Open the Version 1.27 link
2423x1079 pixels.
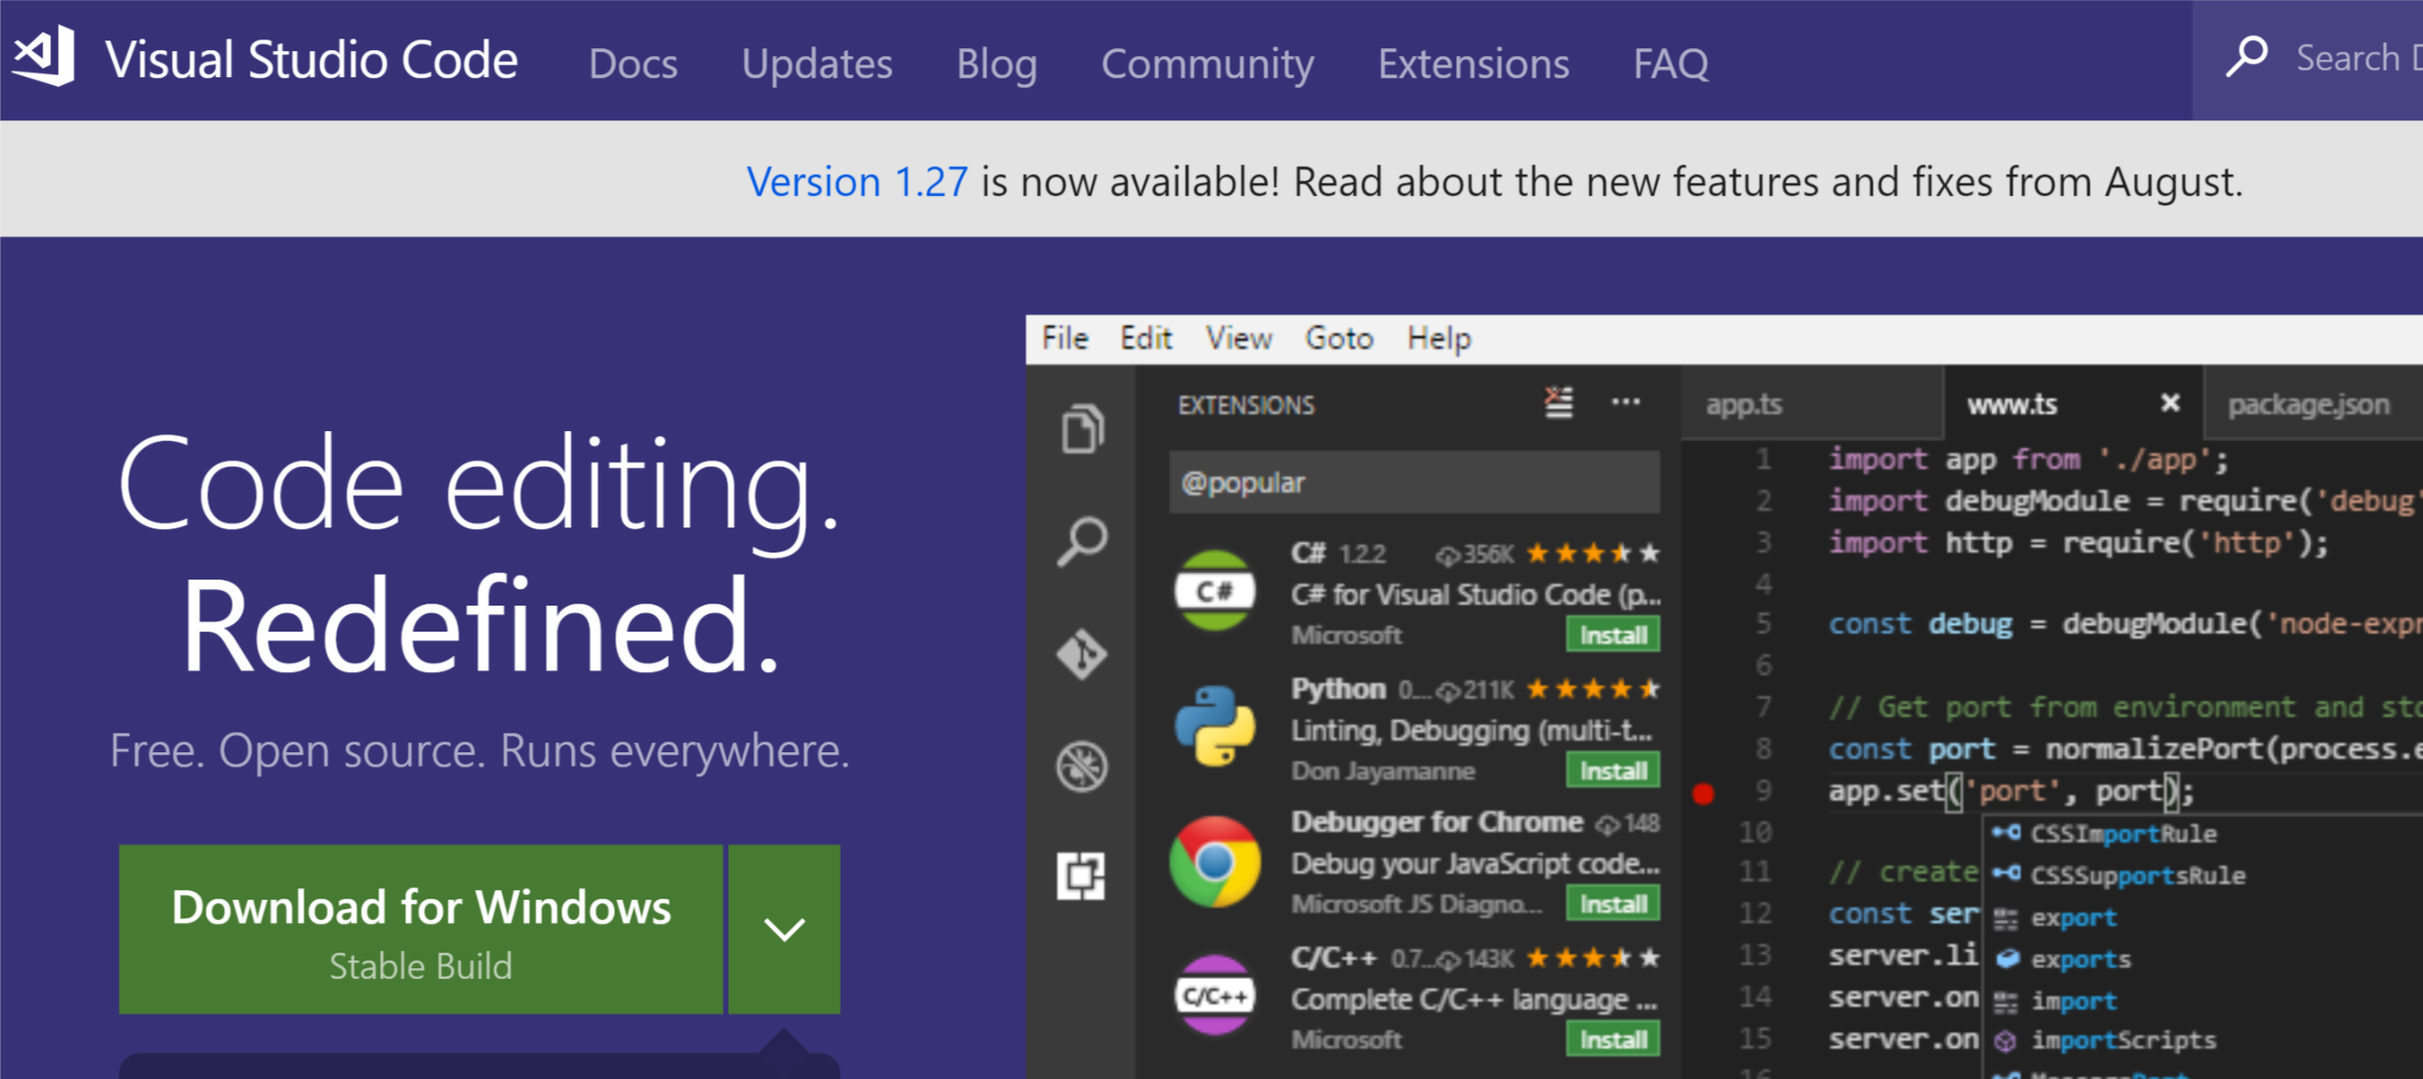point(856,181)
